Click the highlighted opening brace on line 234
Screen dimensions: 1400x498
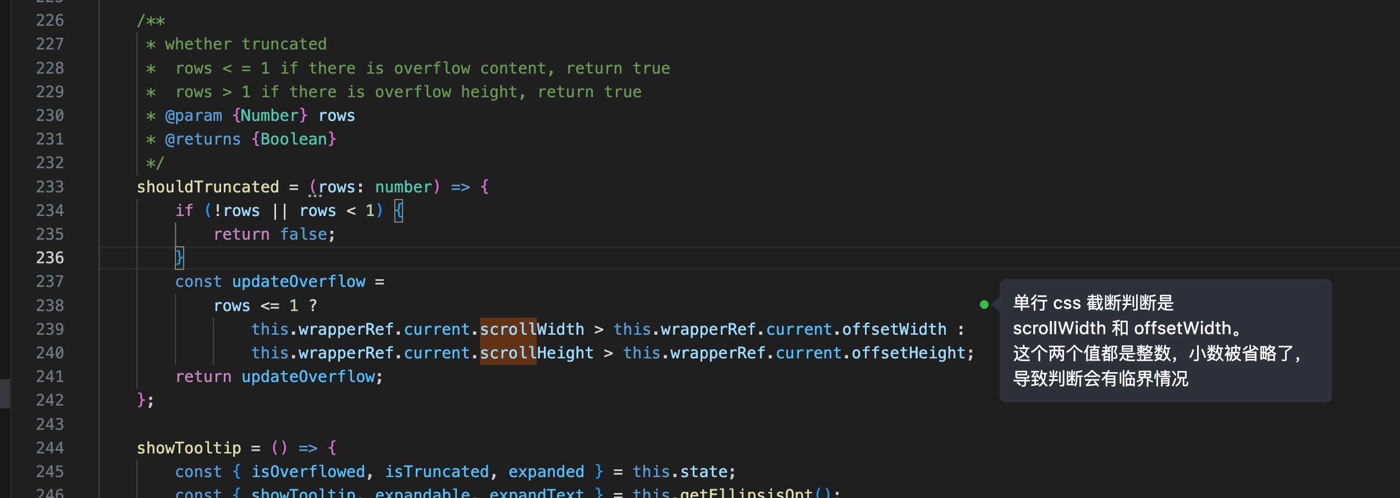coord(398,210)
